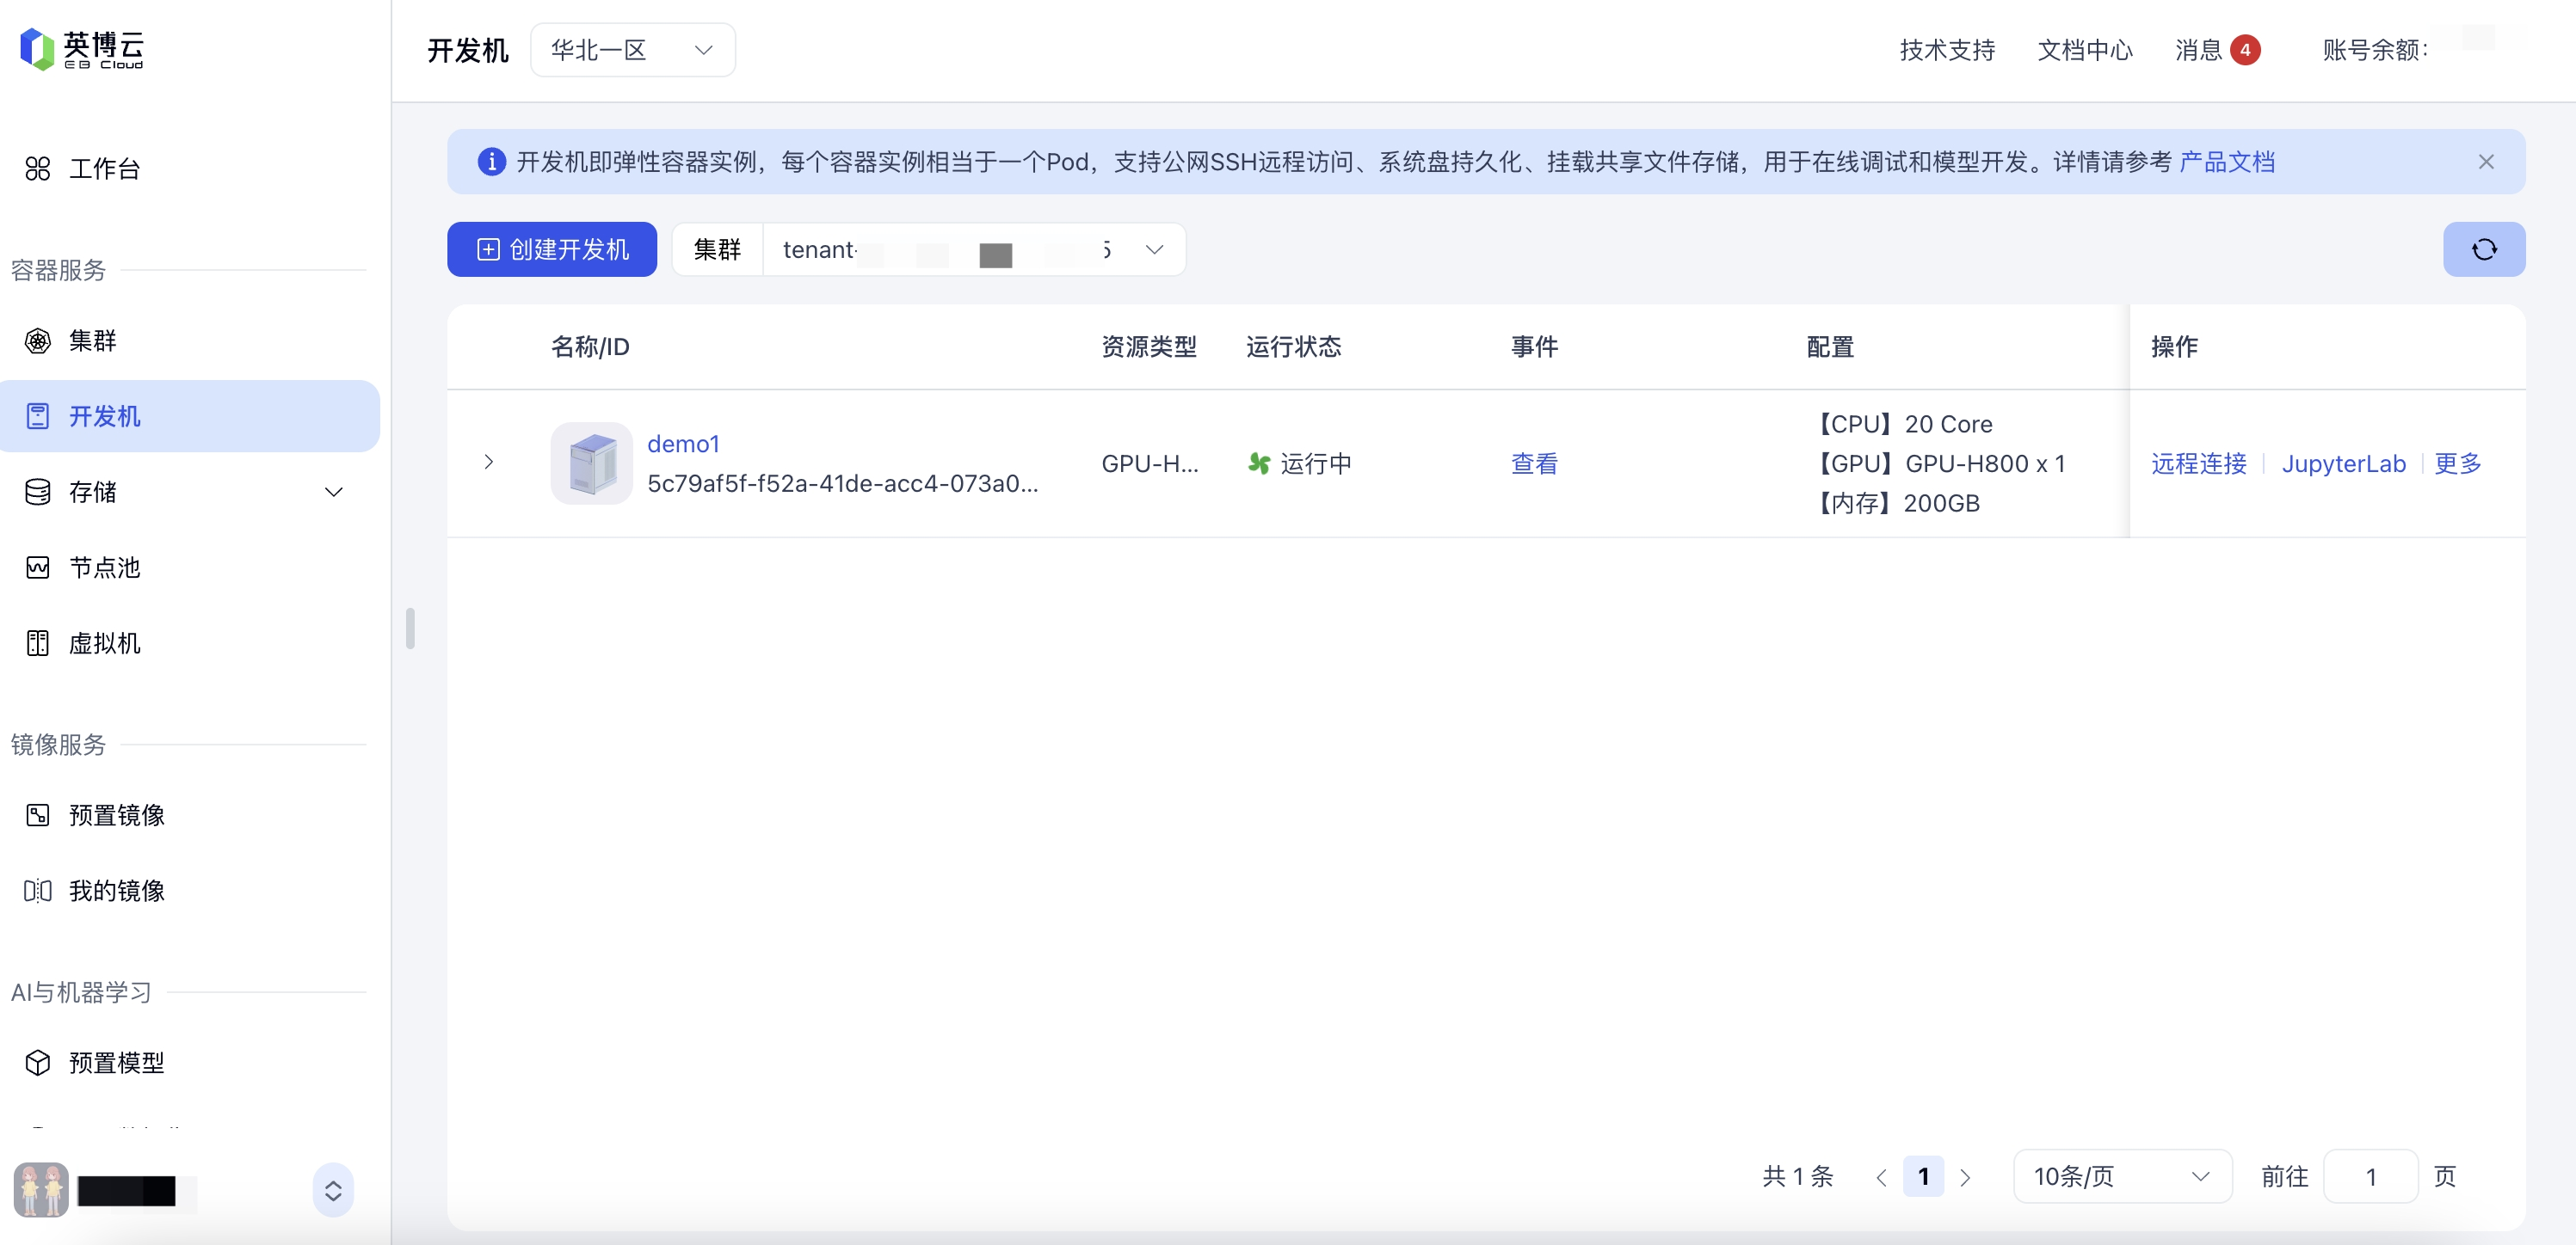This screenshot has height=1245, width=2576.
Task: Open 我的镜像 my images icon
Action: click(x=38, y=890)
